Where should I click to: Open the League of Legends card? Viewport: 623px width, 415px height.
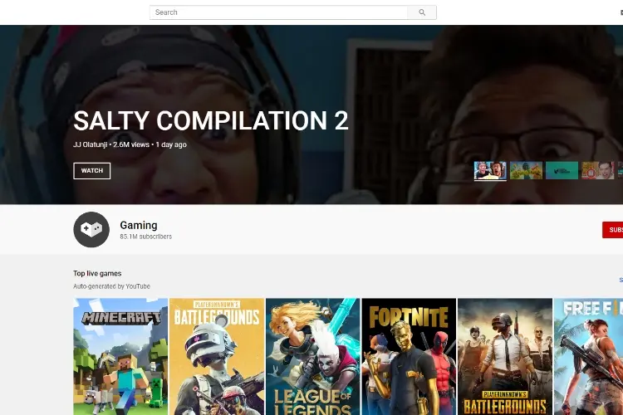pyautogui.click(x=313, y=357)
